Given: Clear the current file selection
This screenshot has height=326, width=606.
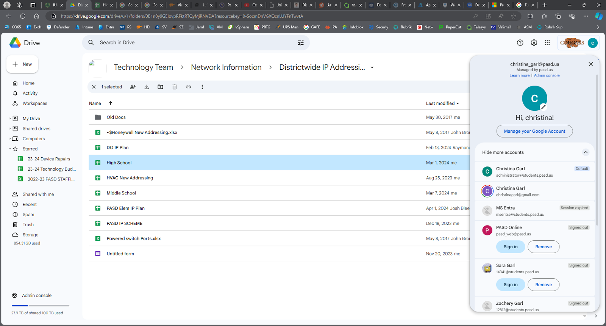Looking at the screenshot, I should 94,87.
